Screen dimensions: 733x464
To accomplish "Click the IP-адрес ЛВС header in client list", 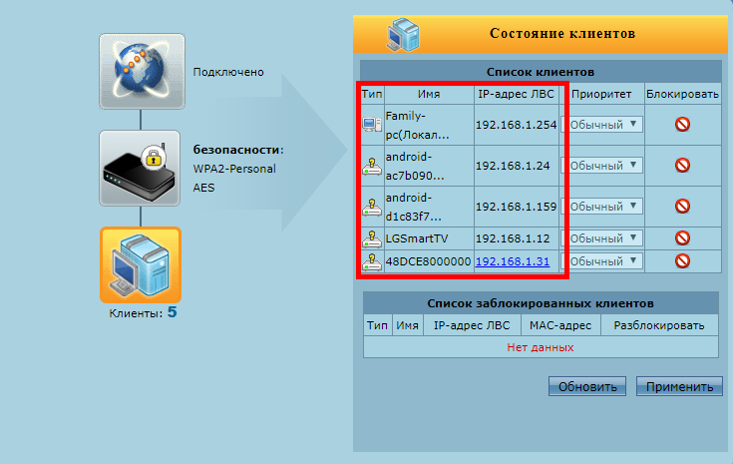I will click(516, 94).
